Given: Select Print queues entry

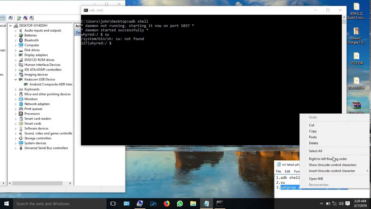Looking at the screenshot, I should coord(33,109).
